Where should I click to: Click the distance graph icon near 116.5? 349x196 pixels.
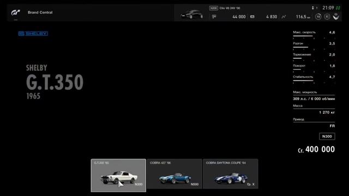coord(284,17)
